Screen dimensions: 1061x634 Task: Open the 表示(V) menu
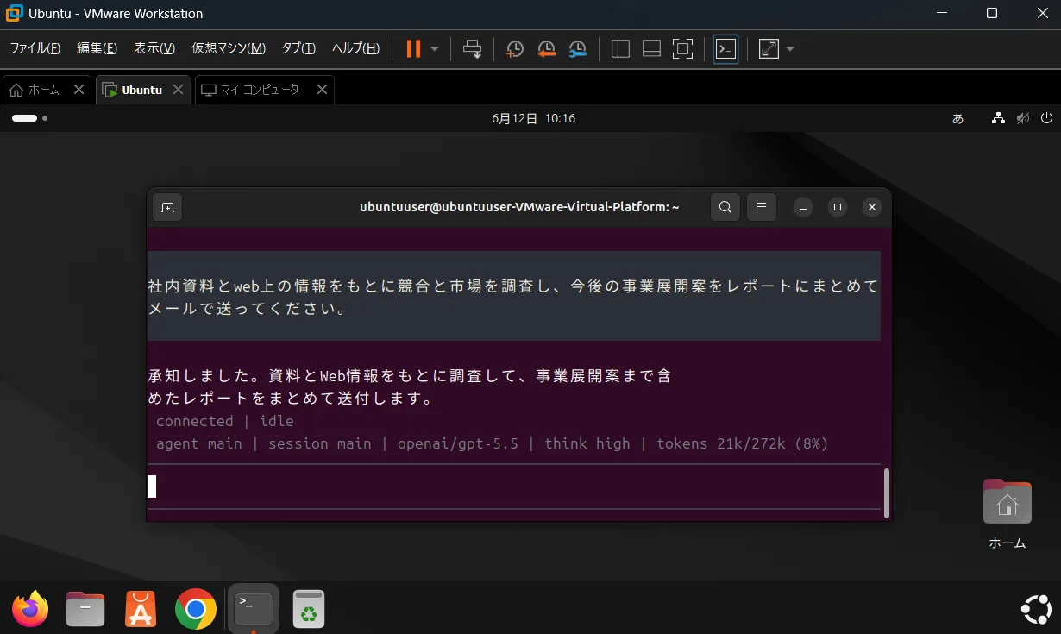pos(154,48)
